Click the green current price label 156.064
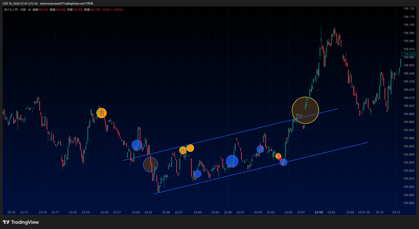Image resolution: width=419 pixels, height=229 pixels. pyautogui.click(x=408, y=54)
